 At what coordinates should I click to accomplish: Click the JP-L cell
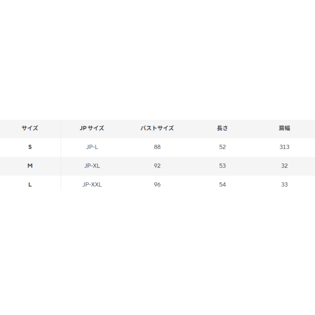coord(92,147)
